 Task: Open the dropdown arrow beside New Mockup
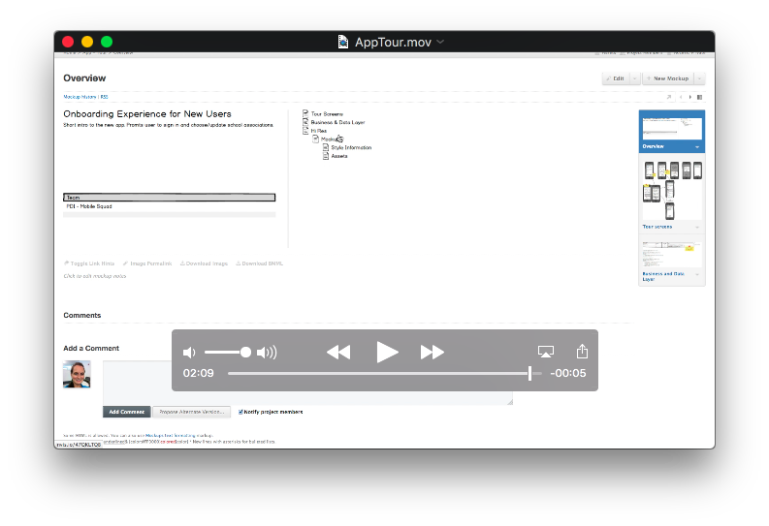pos(699,78)
